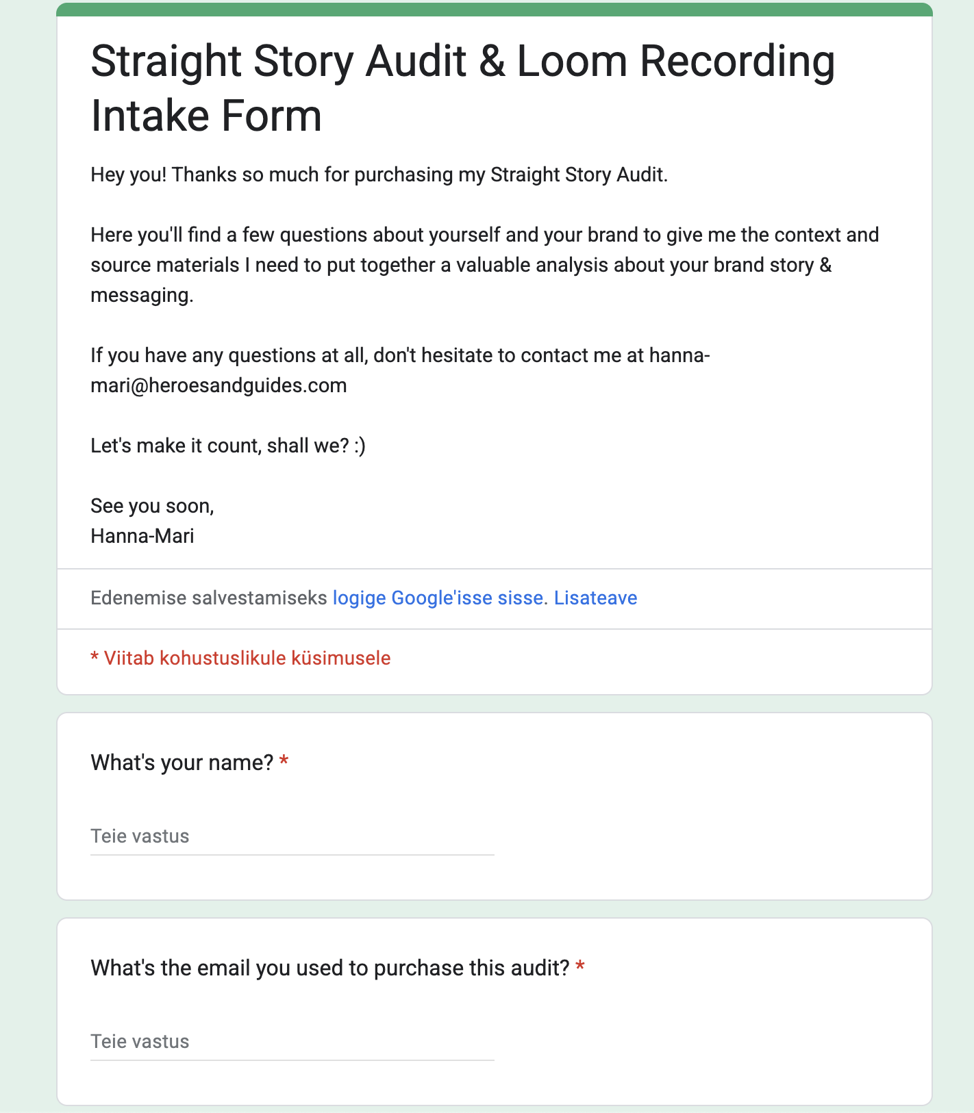Click the 'Edenemise salvestamiseks' text
The image size is (974, 1113).
coord(208,598)
